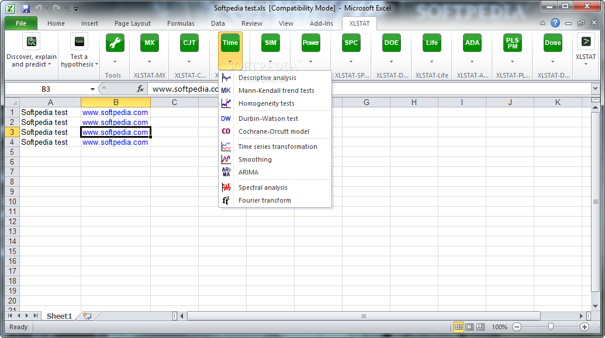The image size is (605, 338).
Task: Click the green ADA icon
Action: (472, 43)
